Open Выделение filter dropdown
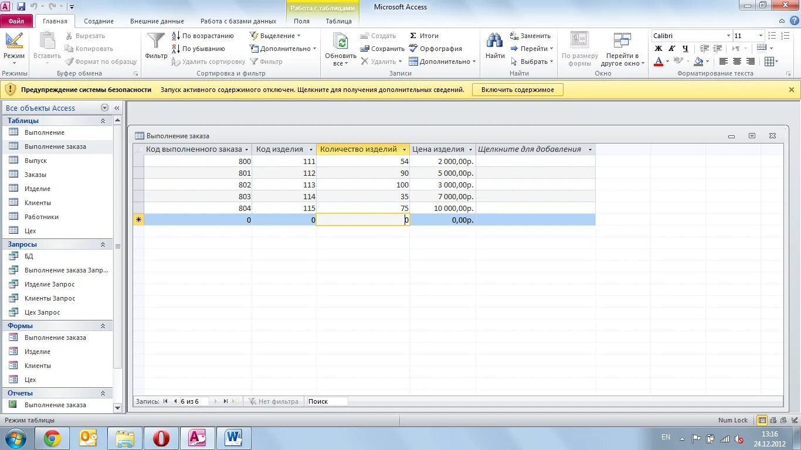This screenshot has width=801, height=450. (x=275, y=36)
